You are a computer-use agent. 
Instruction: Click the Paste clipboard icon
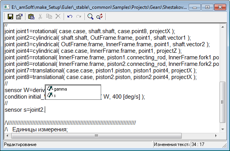click(x=31, y=17)
